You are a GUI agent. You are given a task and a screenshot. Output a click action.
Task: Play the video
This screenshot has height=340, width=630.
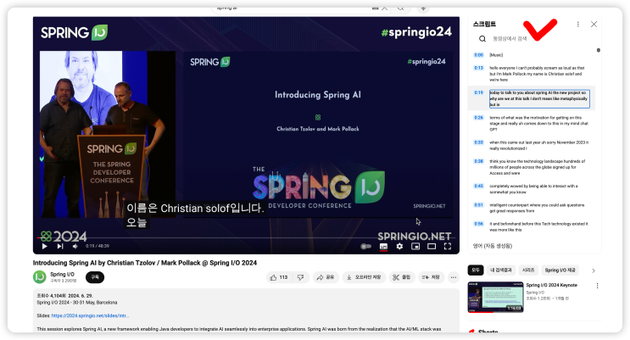[45, 246]
